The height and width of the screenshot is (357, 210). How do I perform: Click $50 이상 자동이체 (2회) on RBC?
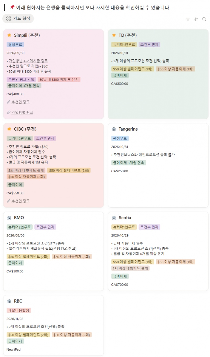point(72,335)
